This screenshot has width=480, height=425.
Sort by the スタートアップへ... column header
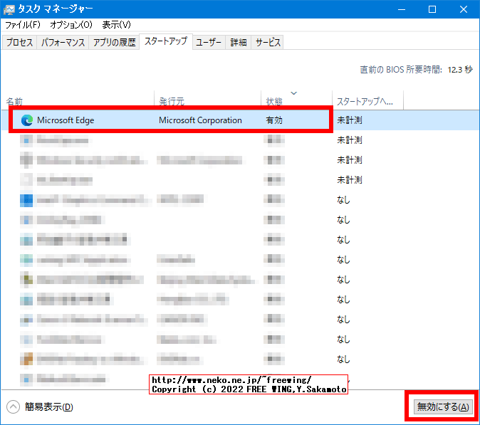[367, 100]
